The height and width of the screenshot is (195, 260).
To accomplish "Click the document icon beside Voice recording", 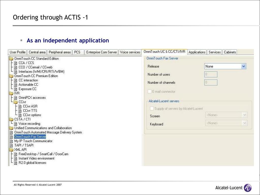I will [x=15, y=124].
